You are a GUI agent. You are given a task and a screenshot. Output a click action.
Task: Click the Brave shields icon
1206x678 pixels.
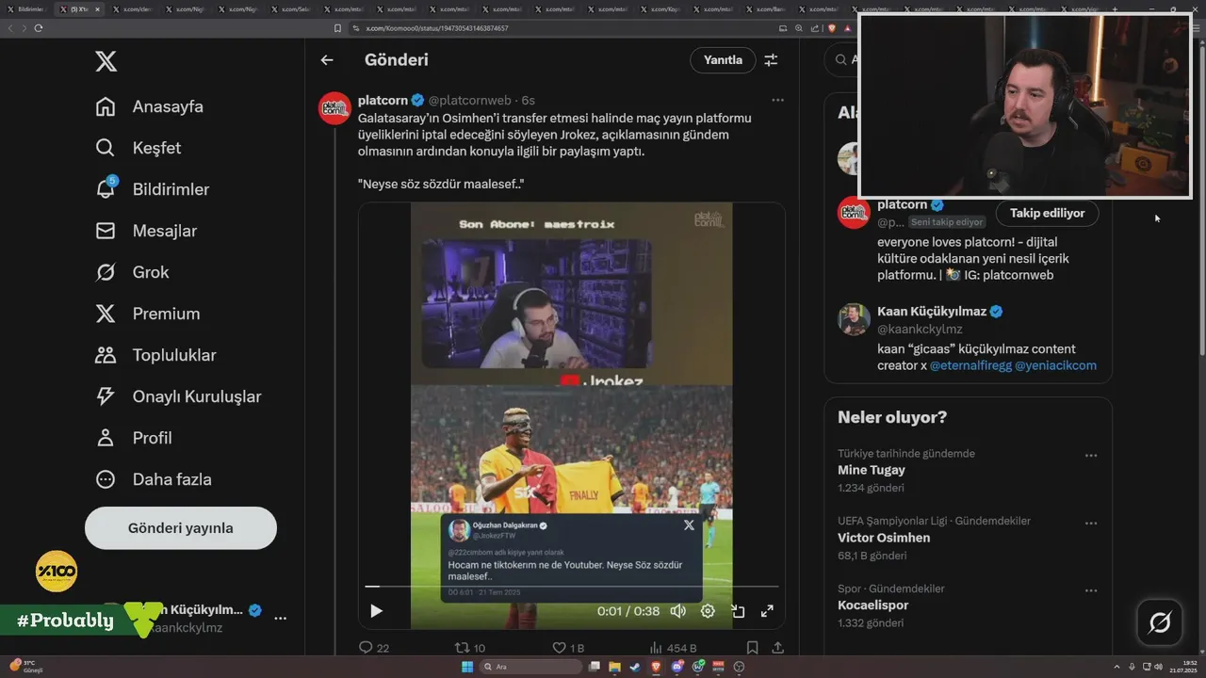[832, 28]
